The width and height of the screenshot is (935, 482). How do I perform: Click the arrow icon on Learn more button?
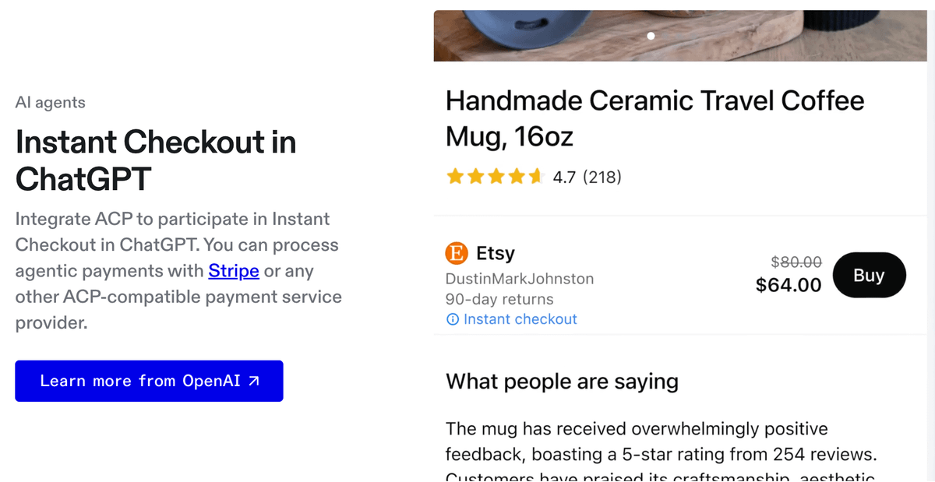point(254,382)
